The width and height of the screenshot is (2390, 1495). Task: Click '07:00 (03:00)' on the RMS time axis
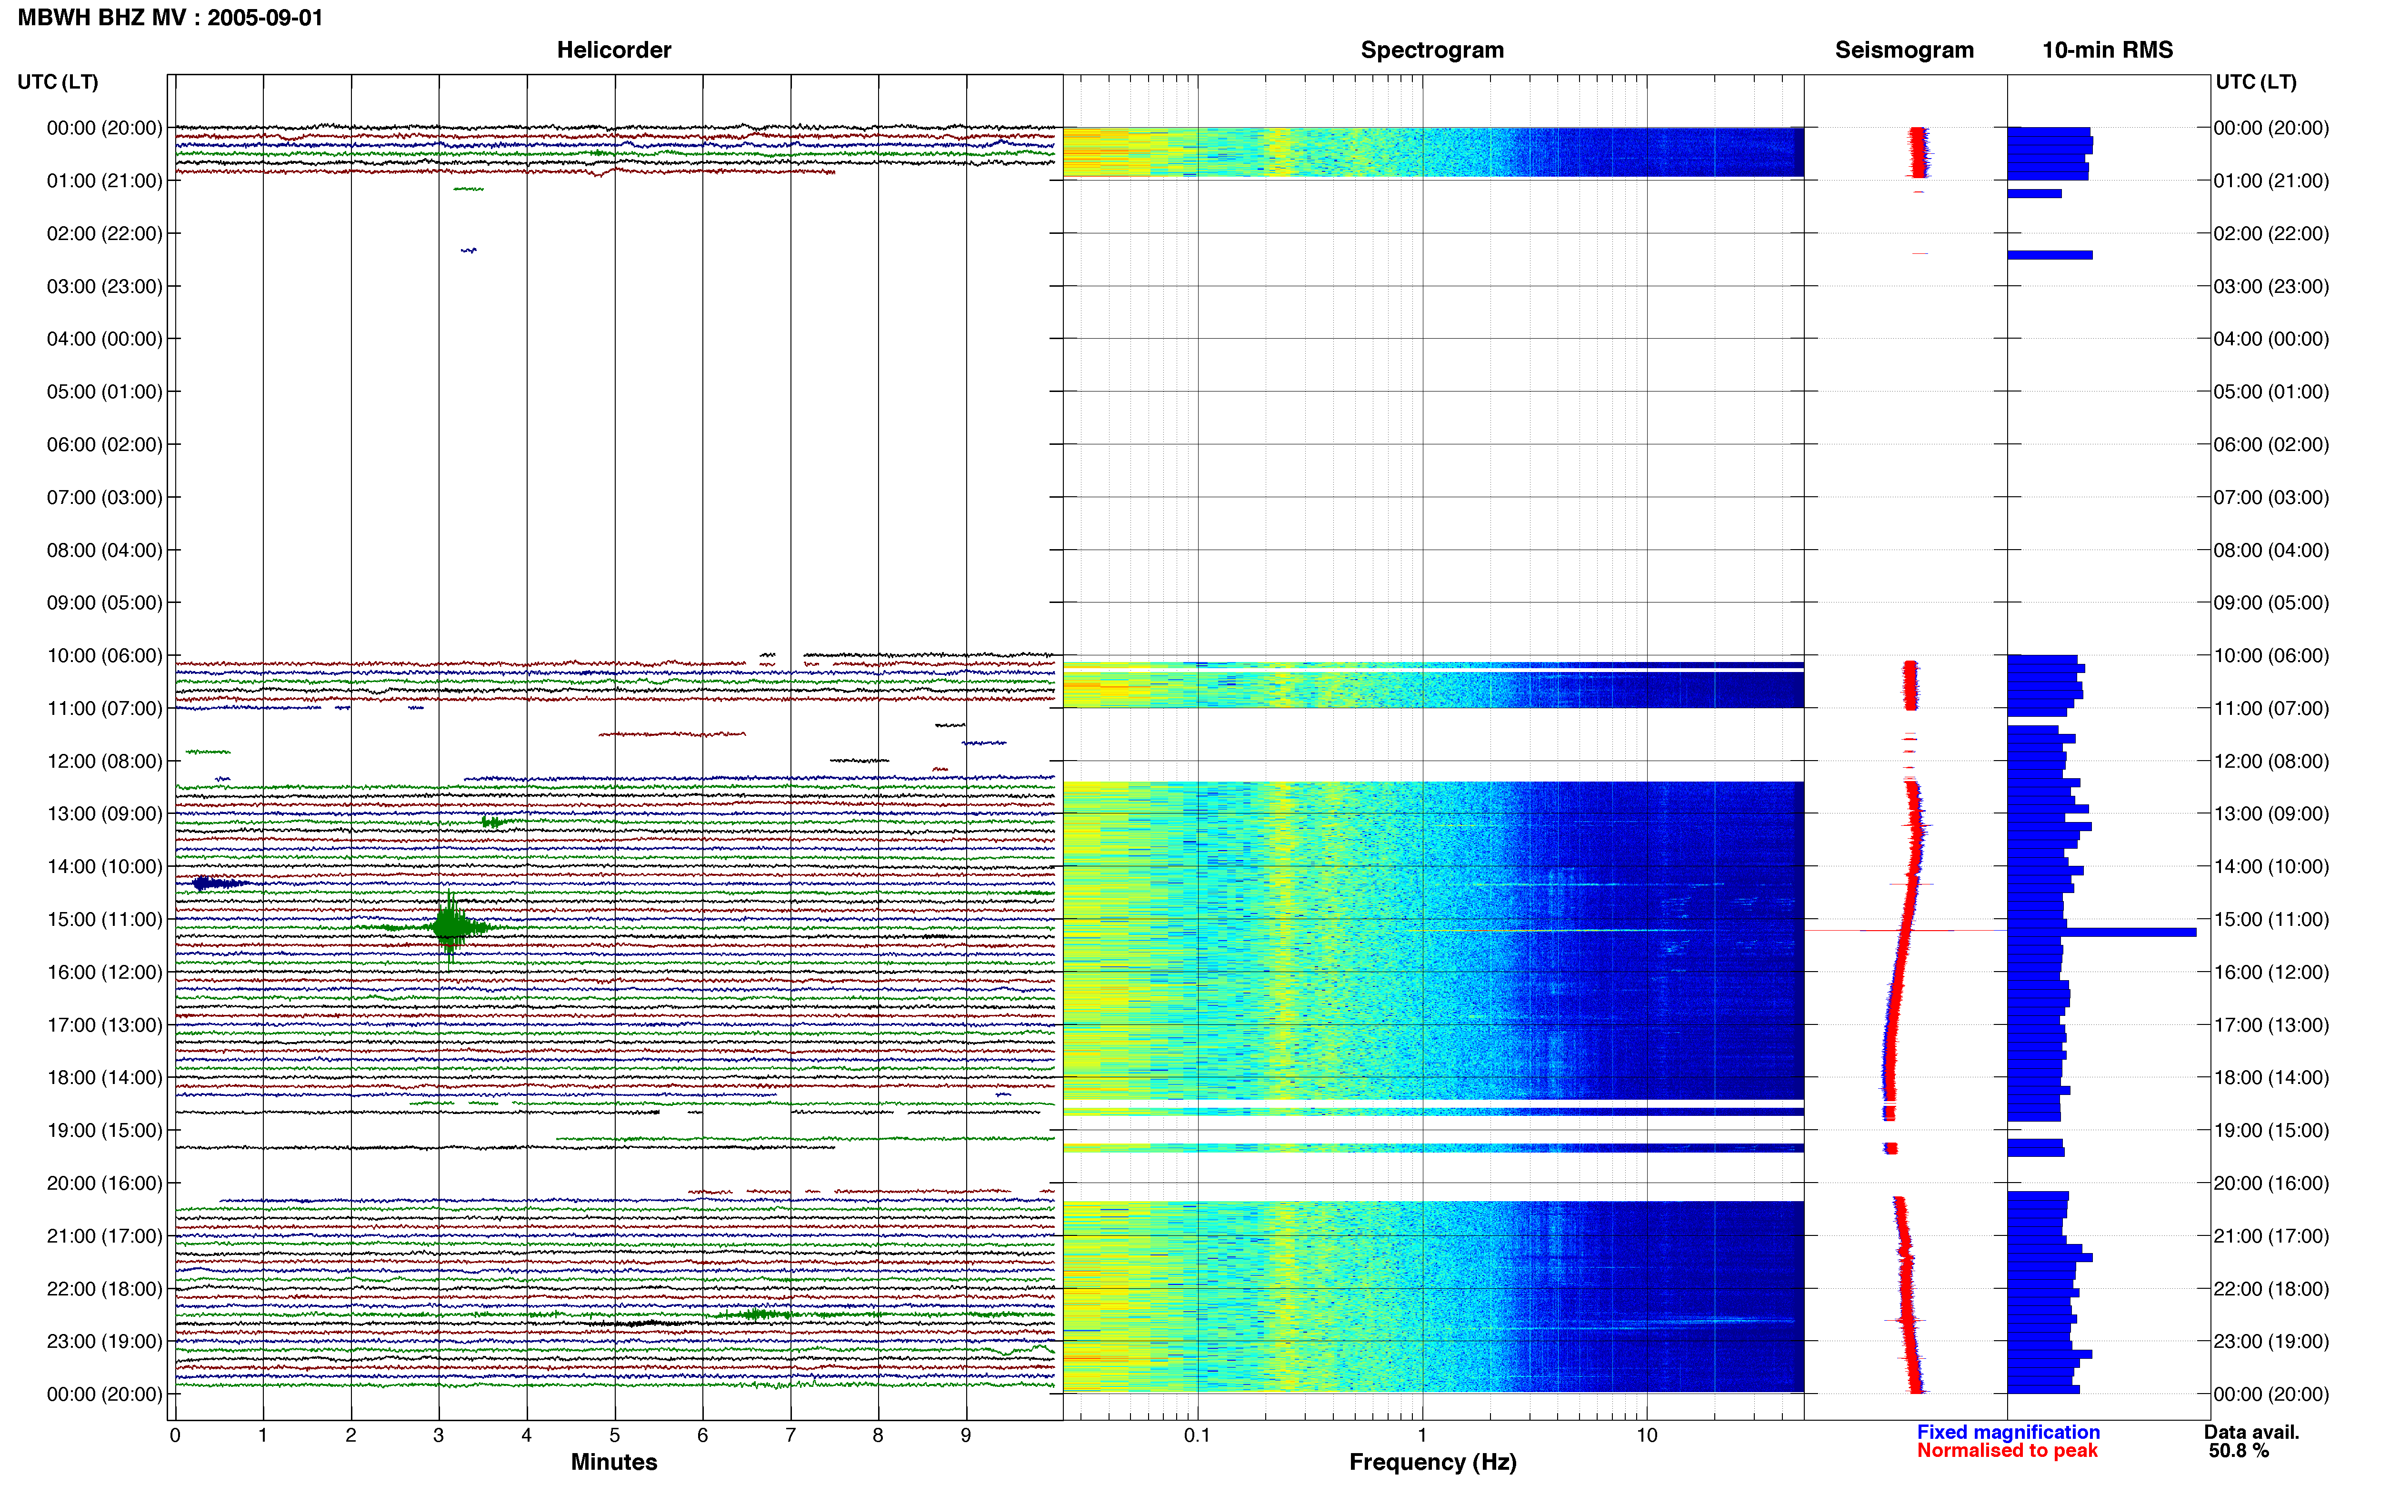2271,497
